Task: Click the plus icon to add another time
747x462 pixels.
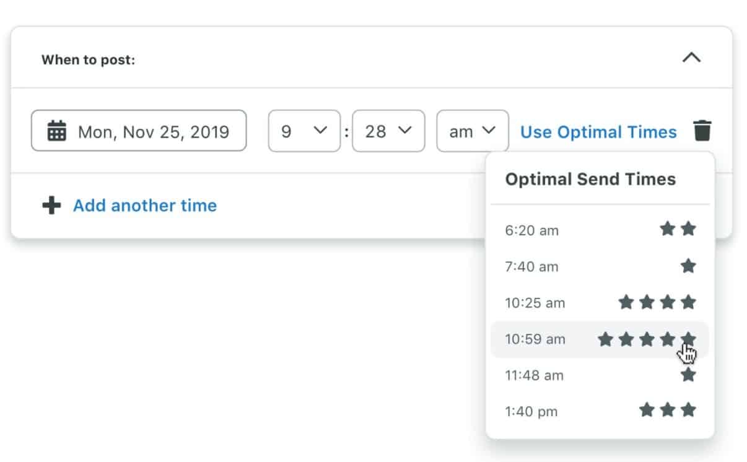Action: 52,205
